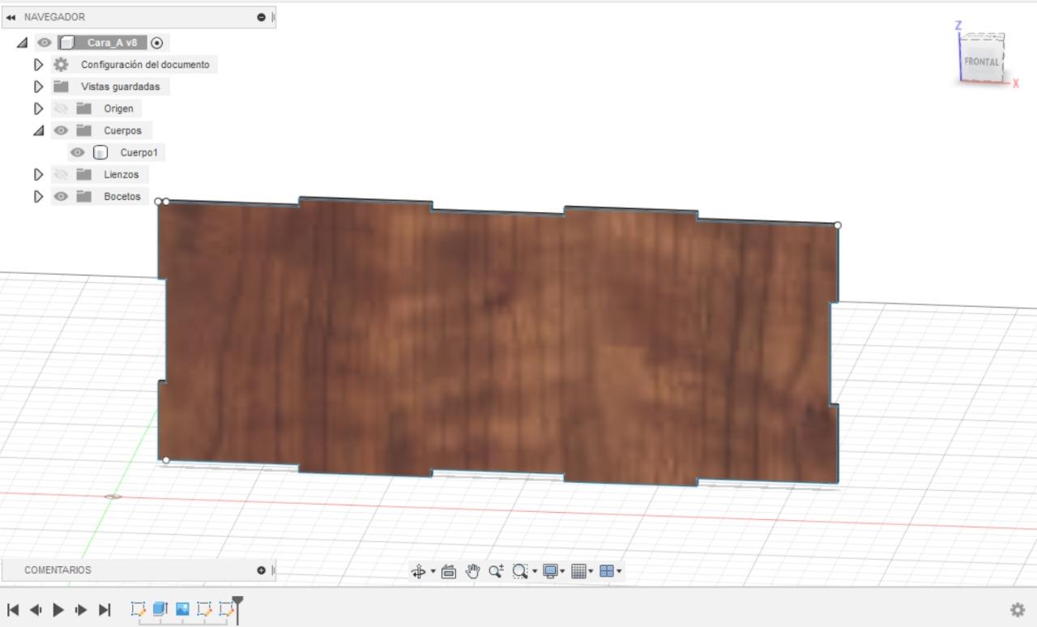Open the Display Settings monitor icon
The width and height of the screenshot is (1037, 627).
550,571
